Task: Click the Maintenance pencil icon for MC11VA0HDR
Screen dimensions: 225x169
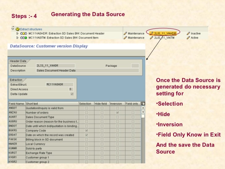Action: pyautogui.click(x=125, y=33)
